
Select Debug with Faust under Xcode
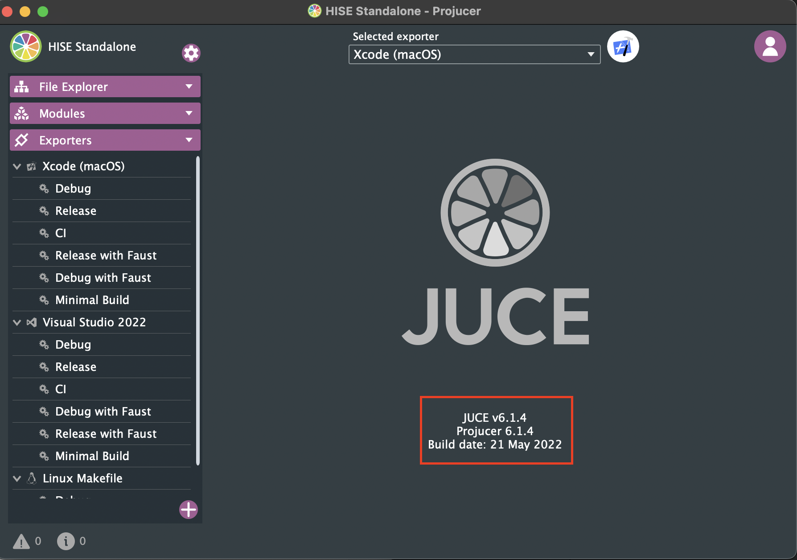click(102, 278)
